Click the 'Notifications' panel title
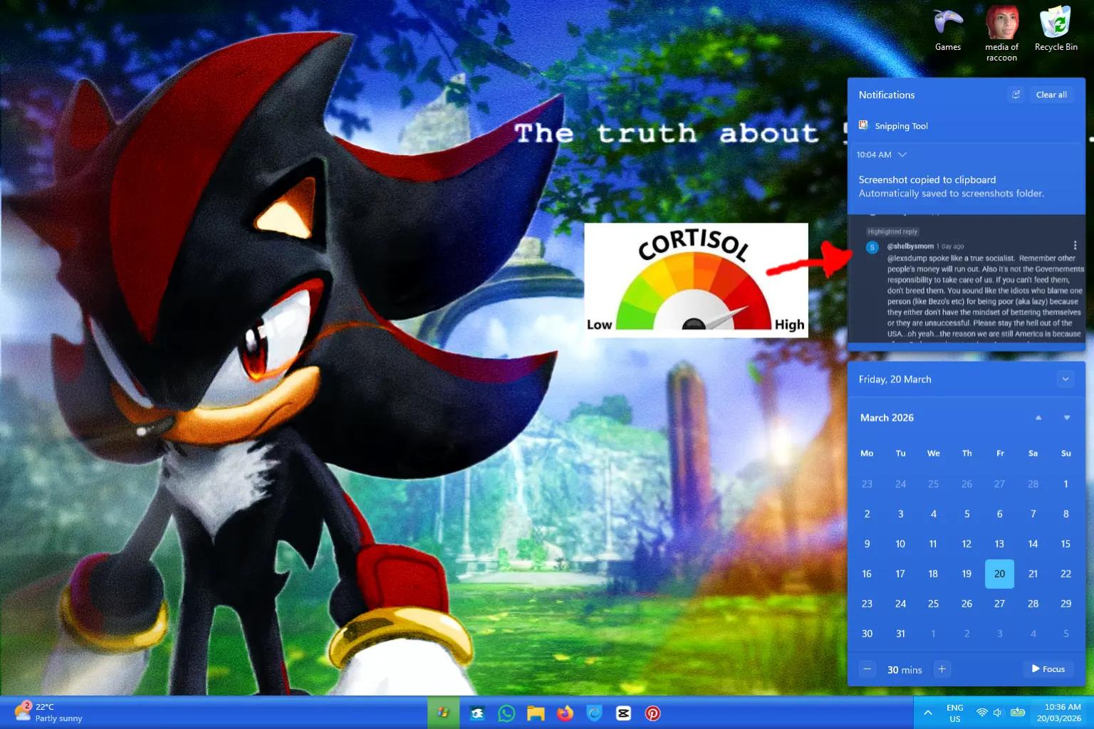This screenshot has width=1094, height=729. coord(887,95)
